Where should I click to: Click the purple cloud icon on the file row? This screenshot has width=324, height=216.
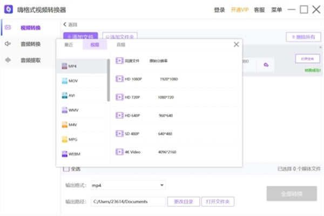(266, 65)
